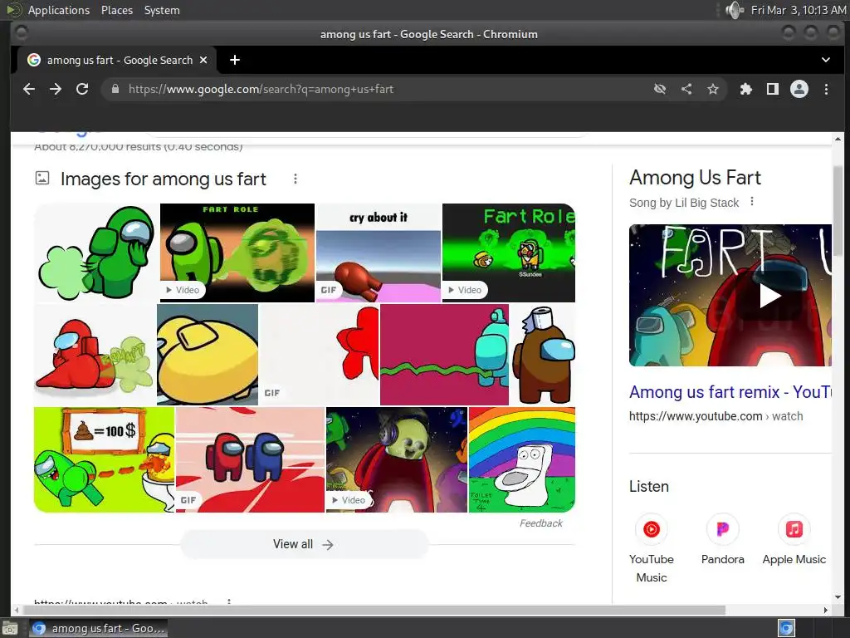Reload the current page
The height and width of the screenshot is (638, 850).
point(82,89)
